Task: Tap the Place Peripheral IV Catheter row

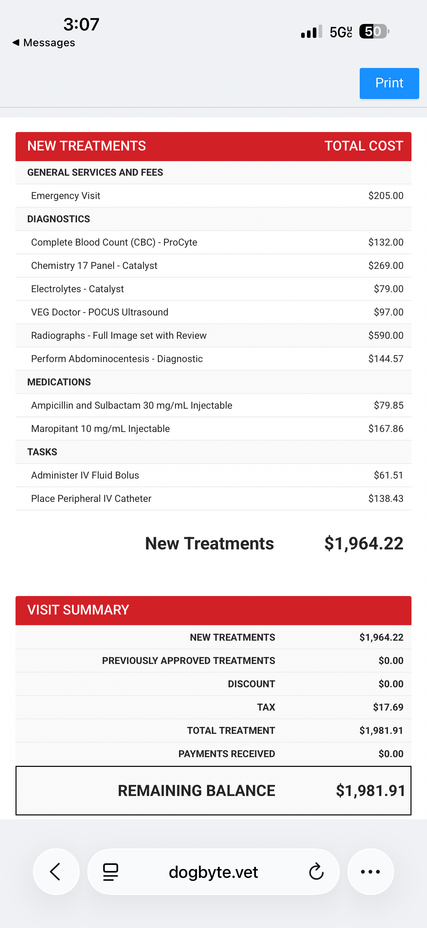Action: (x=213, y=499)
